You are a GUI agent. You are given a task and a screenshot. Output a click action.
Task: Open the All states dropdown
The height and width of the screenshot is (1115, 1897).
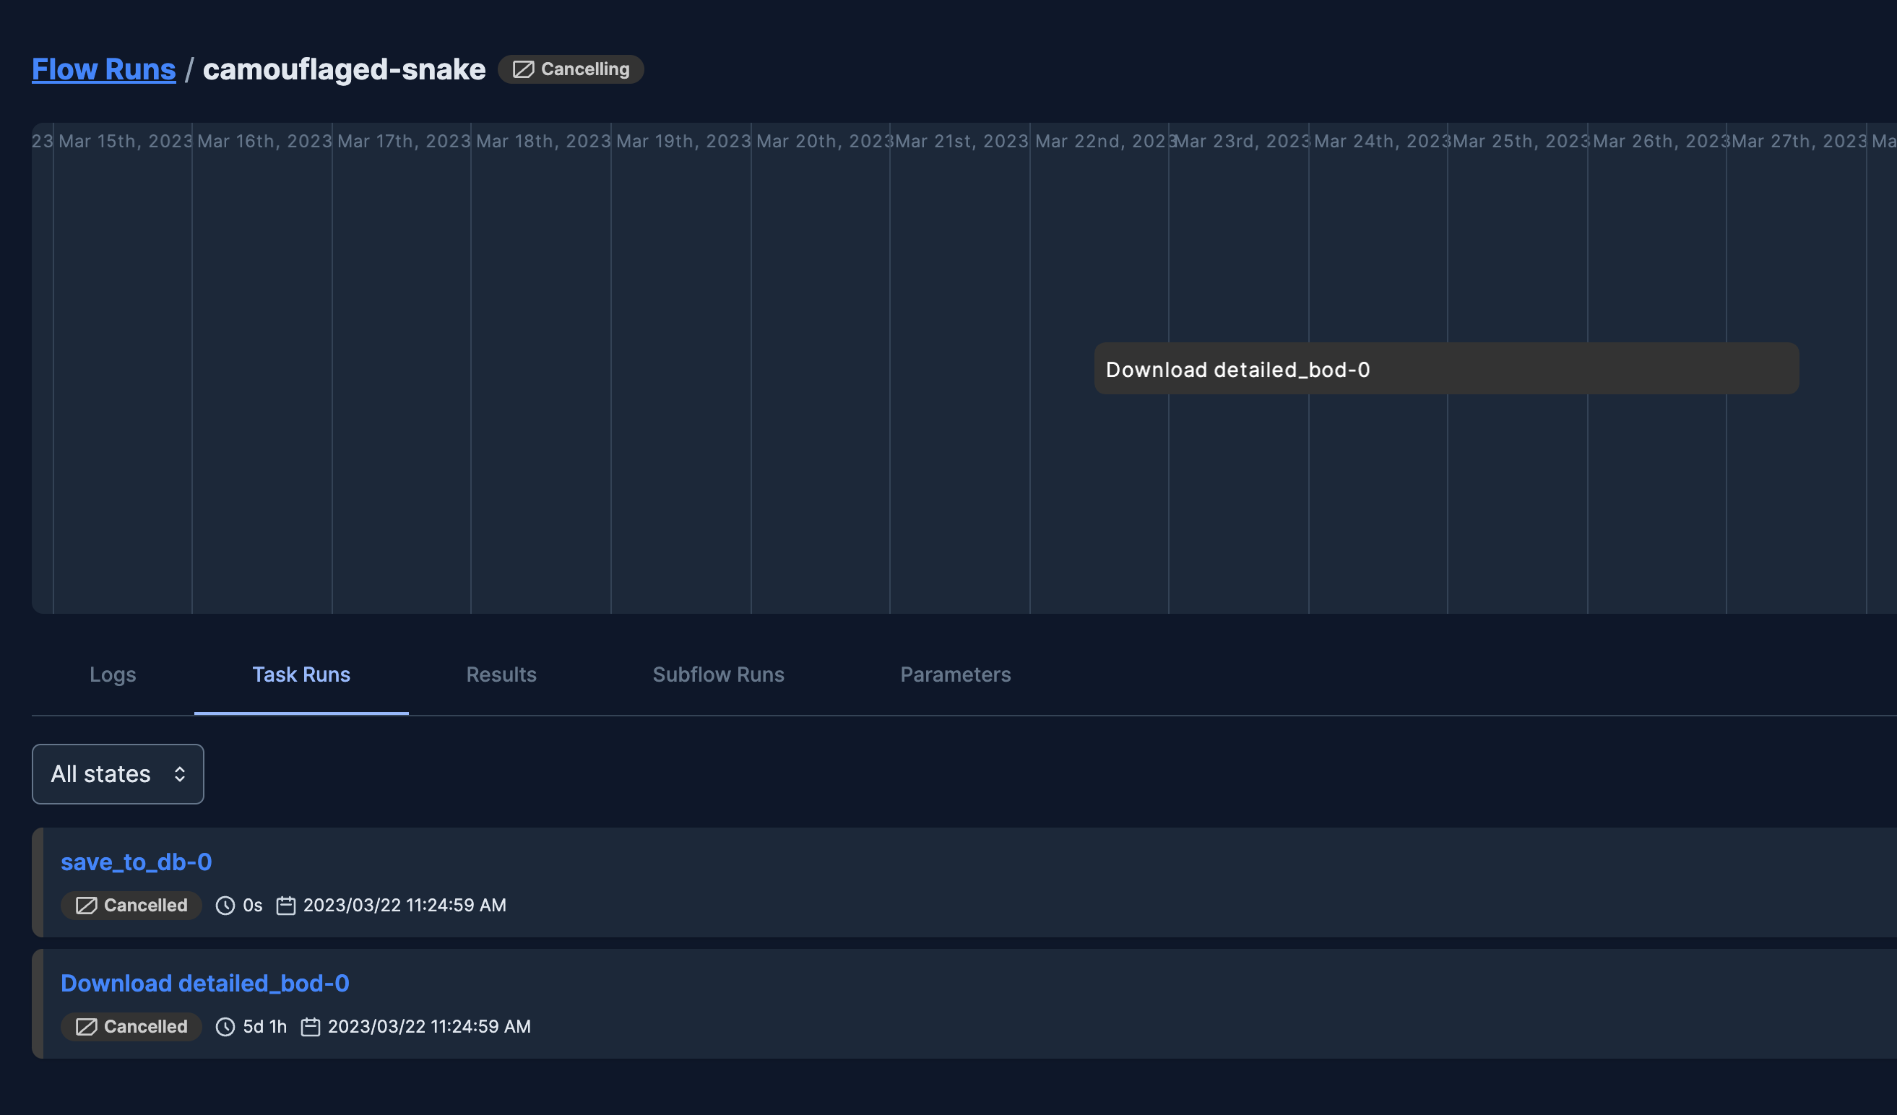tap(118, 773)
